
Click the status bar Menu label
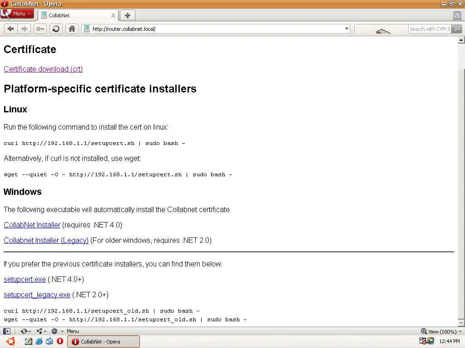73,331
